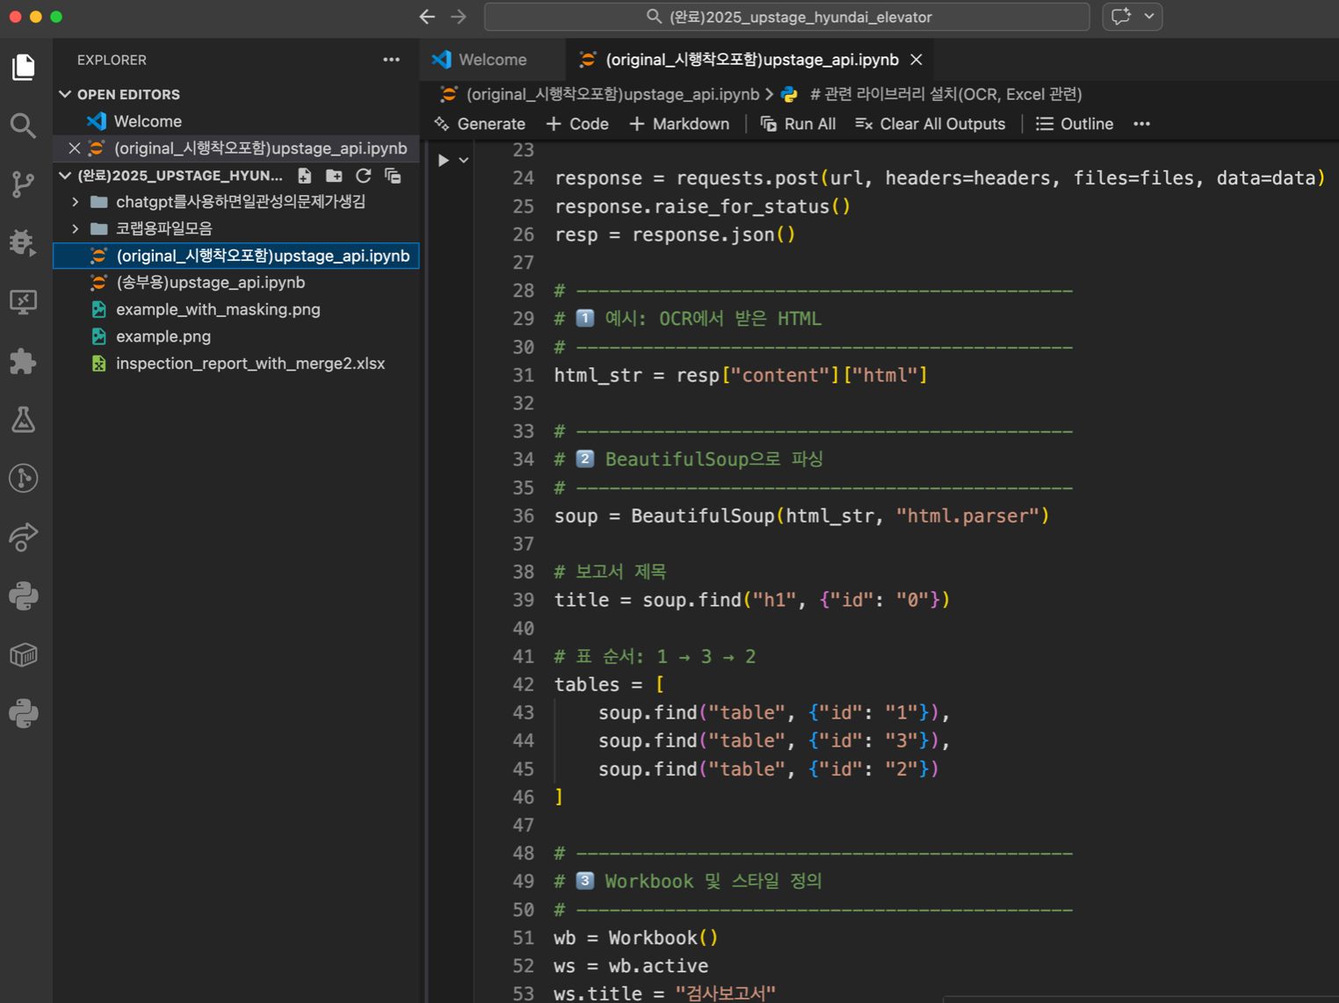The width and height of the screenshot is (1339, 1003).
Task: Click the search command center field
Action: [x=787, y=17]
